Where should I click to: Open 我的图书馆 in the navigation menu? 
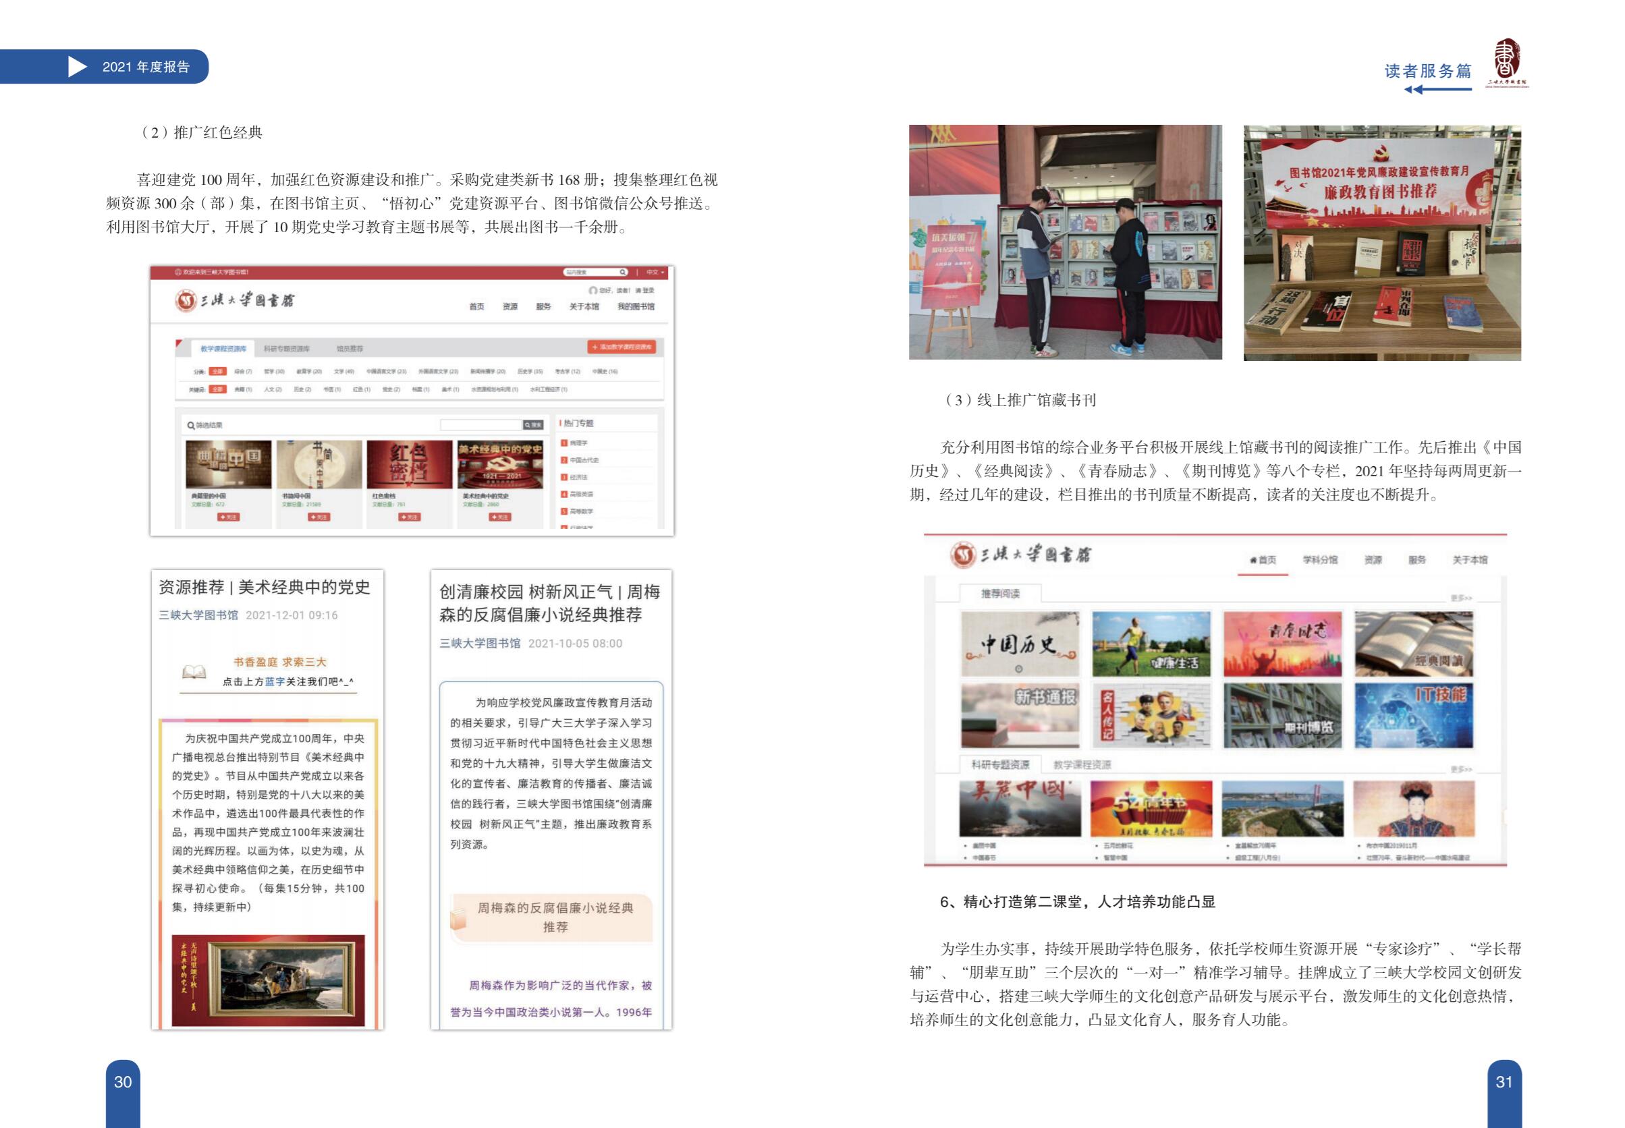coord(636,307)
